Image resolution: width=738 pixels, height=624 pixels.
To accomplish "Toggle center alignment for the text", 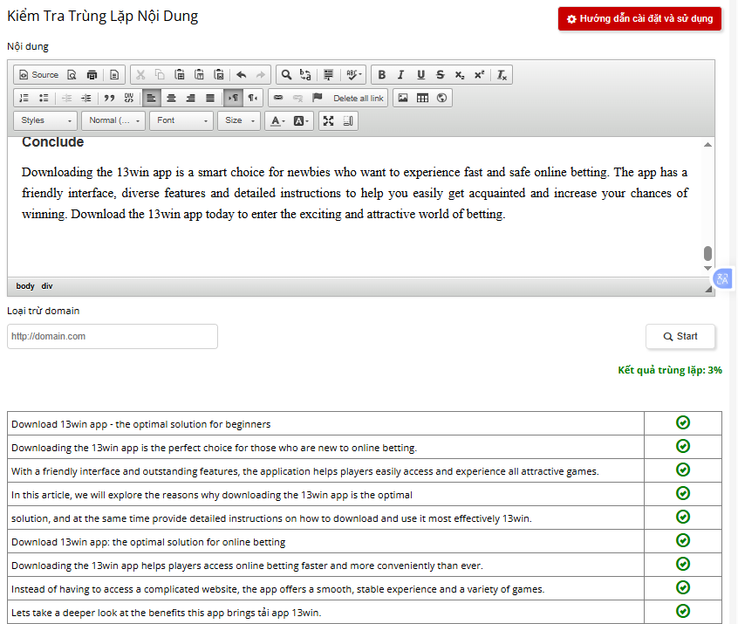I will (171, 98).
